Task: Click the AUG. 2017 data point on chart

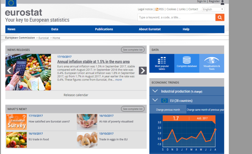Action: [215, 130]
